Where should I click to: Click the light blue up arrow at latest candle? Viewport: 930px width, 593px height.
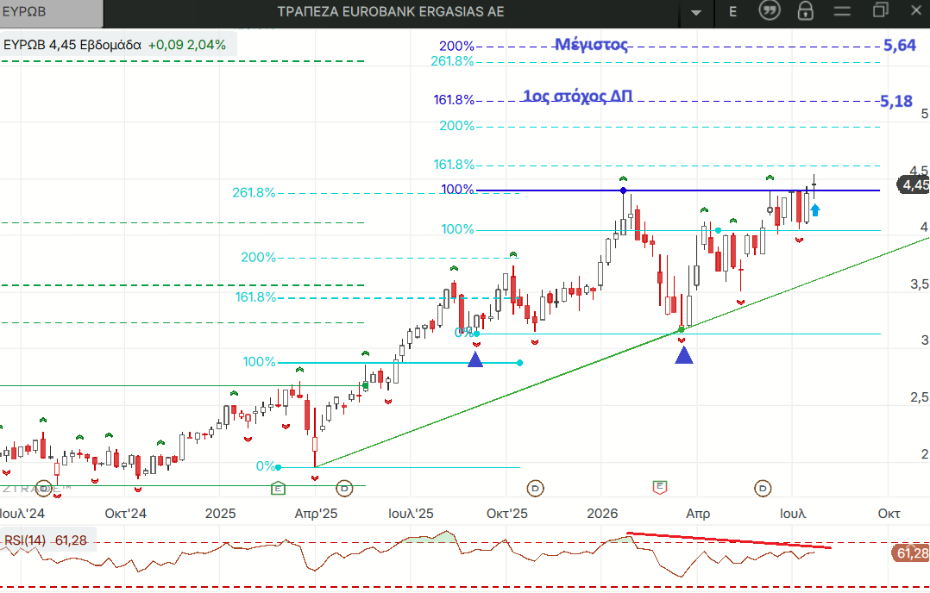815,209
